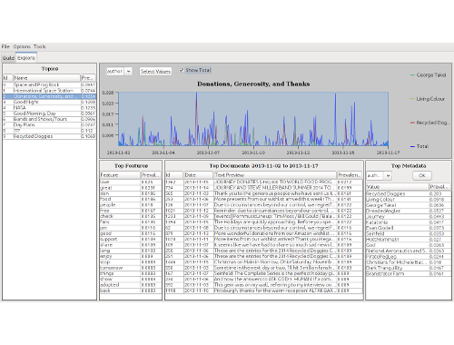Viewport: 454px width, 345px height.
Task: Open the author dropdown above the chart
Action: [x=119, y=71]
